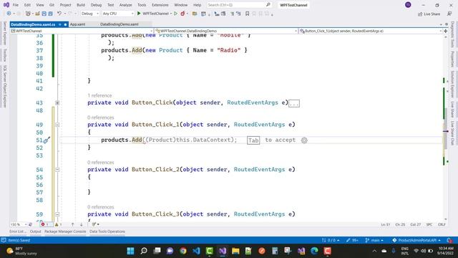Click the Hot Reload flame icon
Image resolution: width=458 pixels, height=258 pixels.
(x=183, y=14)
